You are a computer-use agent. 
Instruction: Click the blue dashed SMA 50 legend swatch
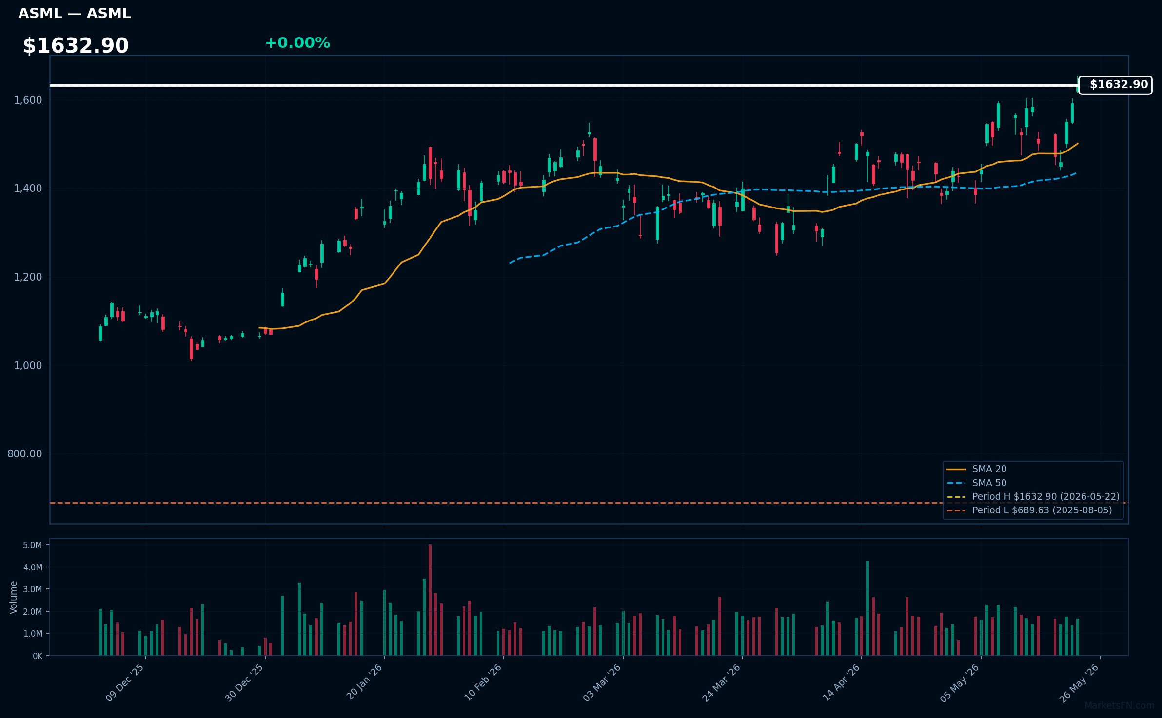(956, 483)
